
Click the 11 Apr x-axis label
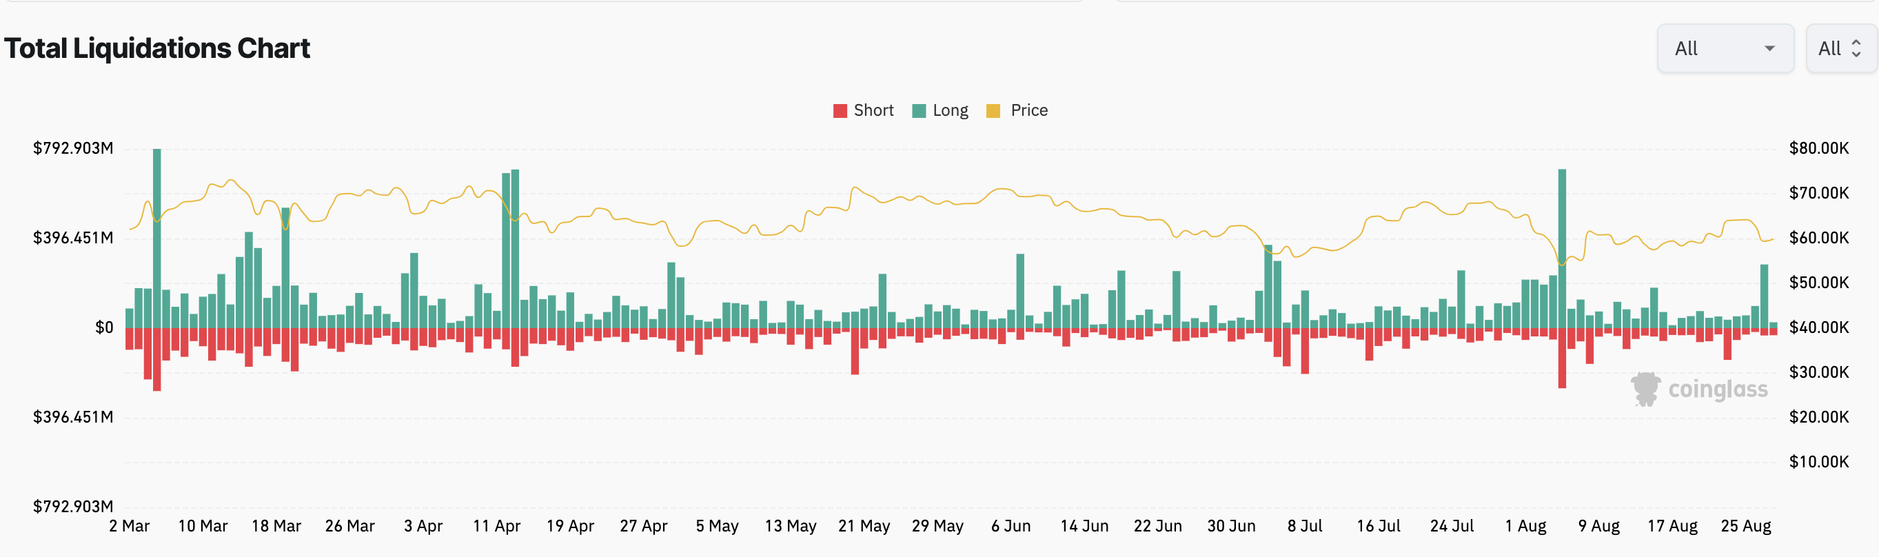pos(497,526)
